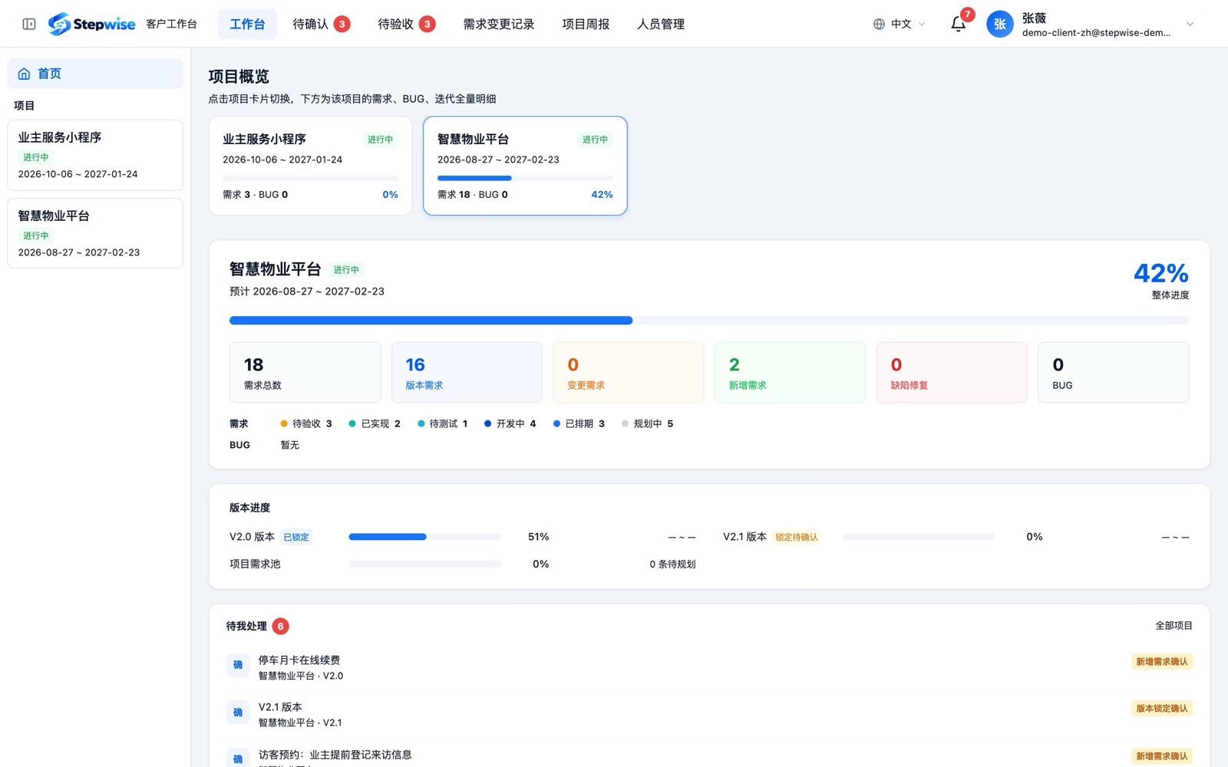Open the 项目周报 tab
The width and height of the screenshot is (1228, 767).
point(586,24)
